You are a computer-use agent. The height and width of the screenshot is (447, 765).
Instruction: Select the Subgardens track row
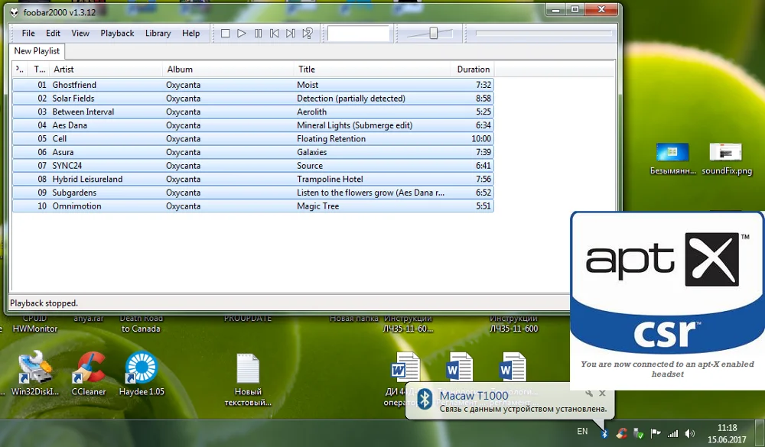(x=252, y=193)
